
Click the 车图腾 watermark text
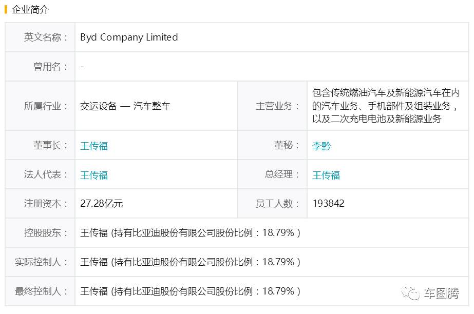click(x=441, y=294)
